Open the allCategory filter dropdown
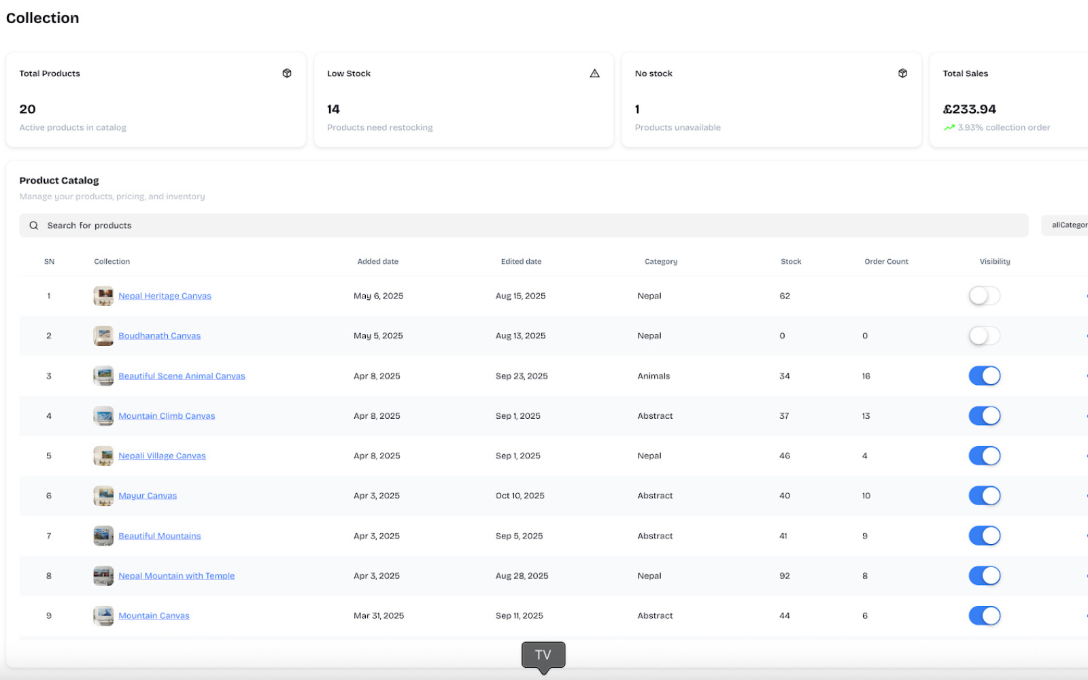The width and height of the screenshot is (1088, 680). click(1068, 226)
